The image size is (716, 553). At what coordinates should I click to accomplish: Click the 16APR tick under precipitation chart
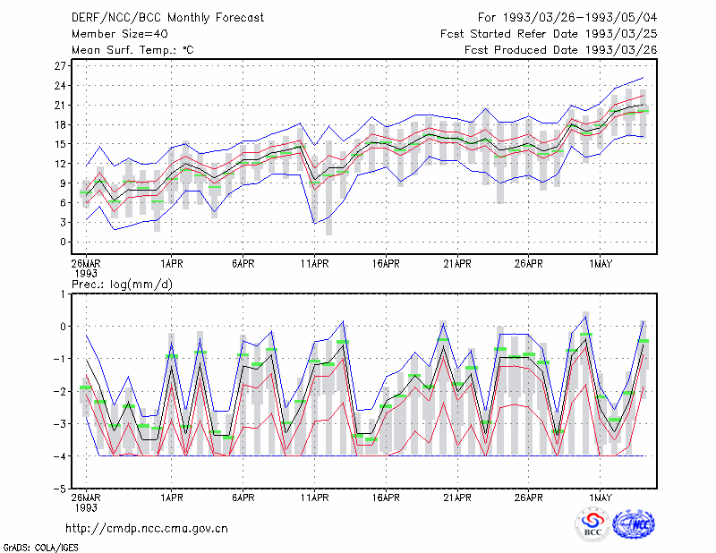point(386,498)
